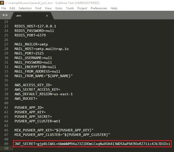Click line number 49 in gutter
The height and width of the screenshot is (152, 174).
6,144
